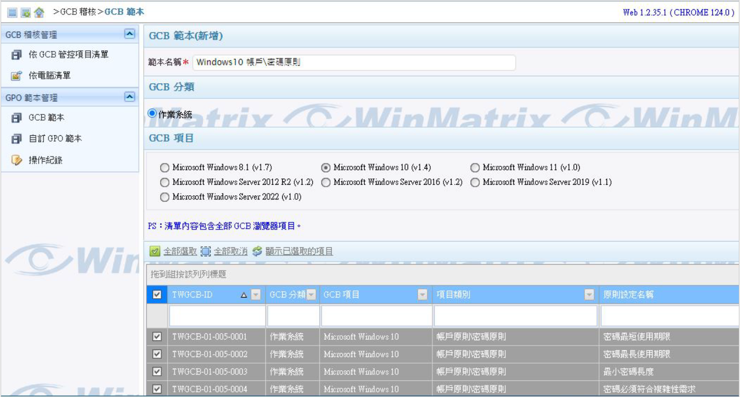
Task: Click icon beside 自訂 GPO 範本
Action: click(16, 139)
